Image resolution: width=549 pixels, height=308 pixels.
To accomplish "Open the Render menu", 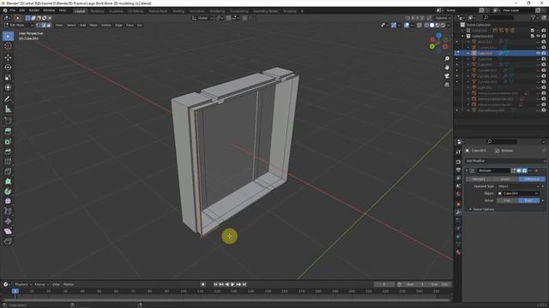I will [x=34, y=10].
